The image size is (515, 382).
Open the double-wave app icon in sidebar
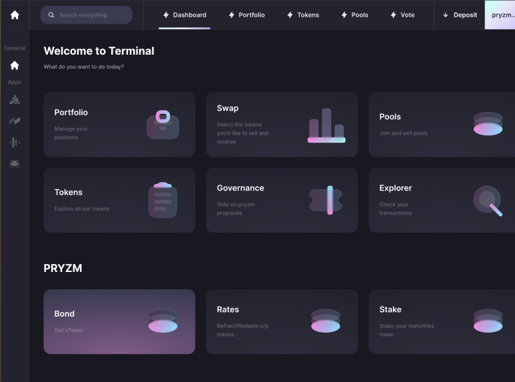pyautogui.click(x=15, y=121)
